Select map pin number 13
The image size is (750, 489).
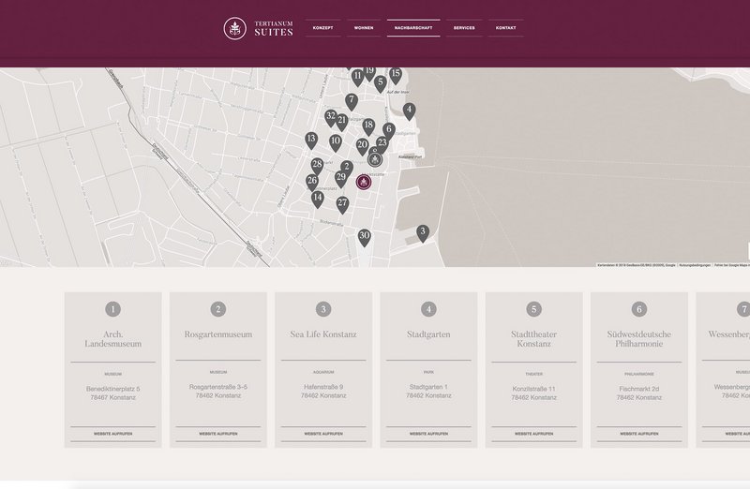tap(311, 141)
